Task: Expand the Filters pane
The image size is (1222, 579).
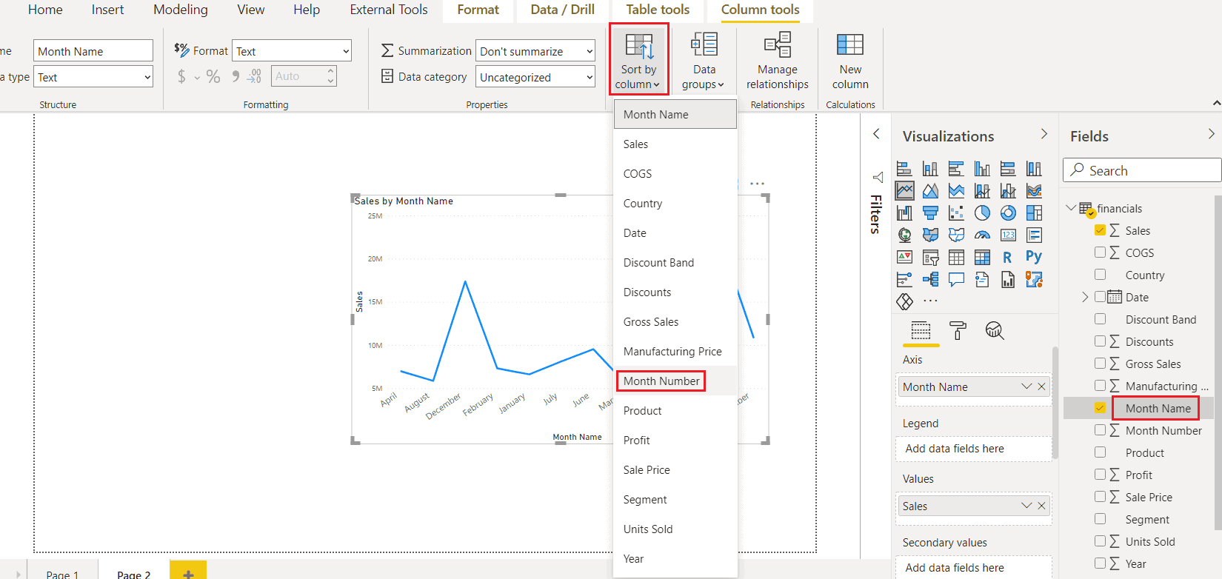Action: tap(876, 134)
